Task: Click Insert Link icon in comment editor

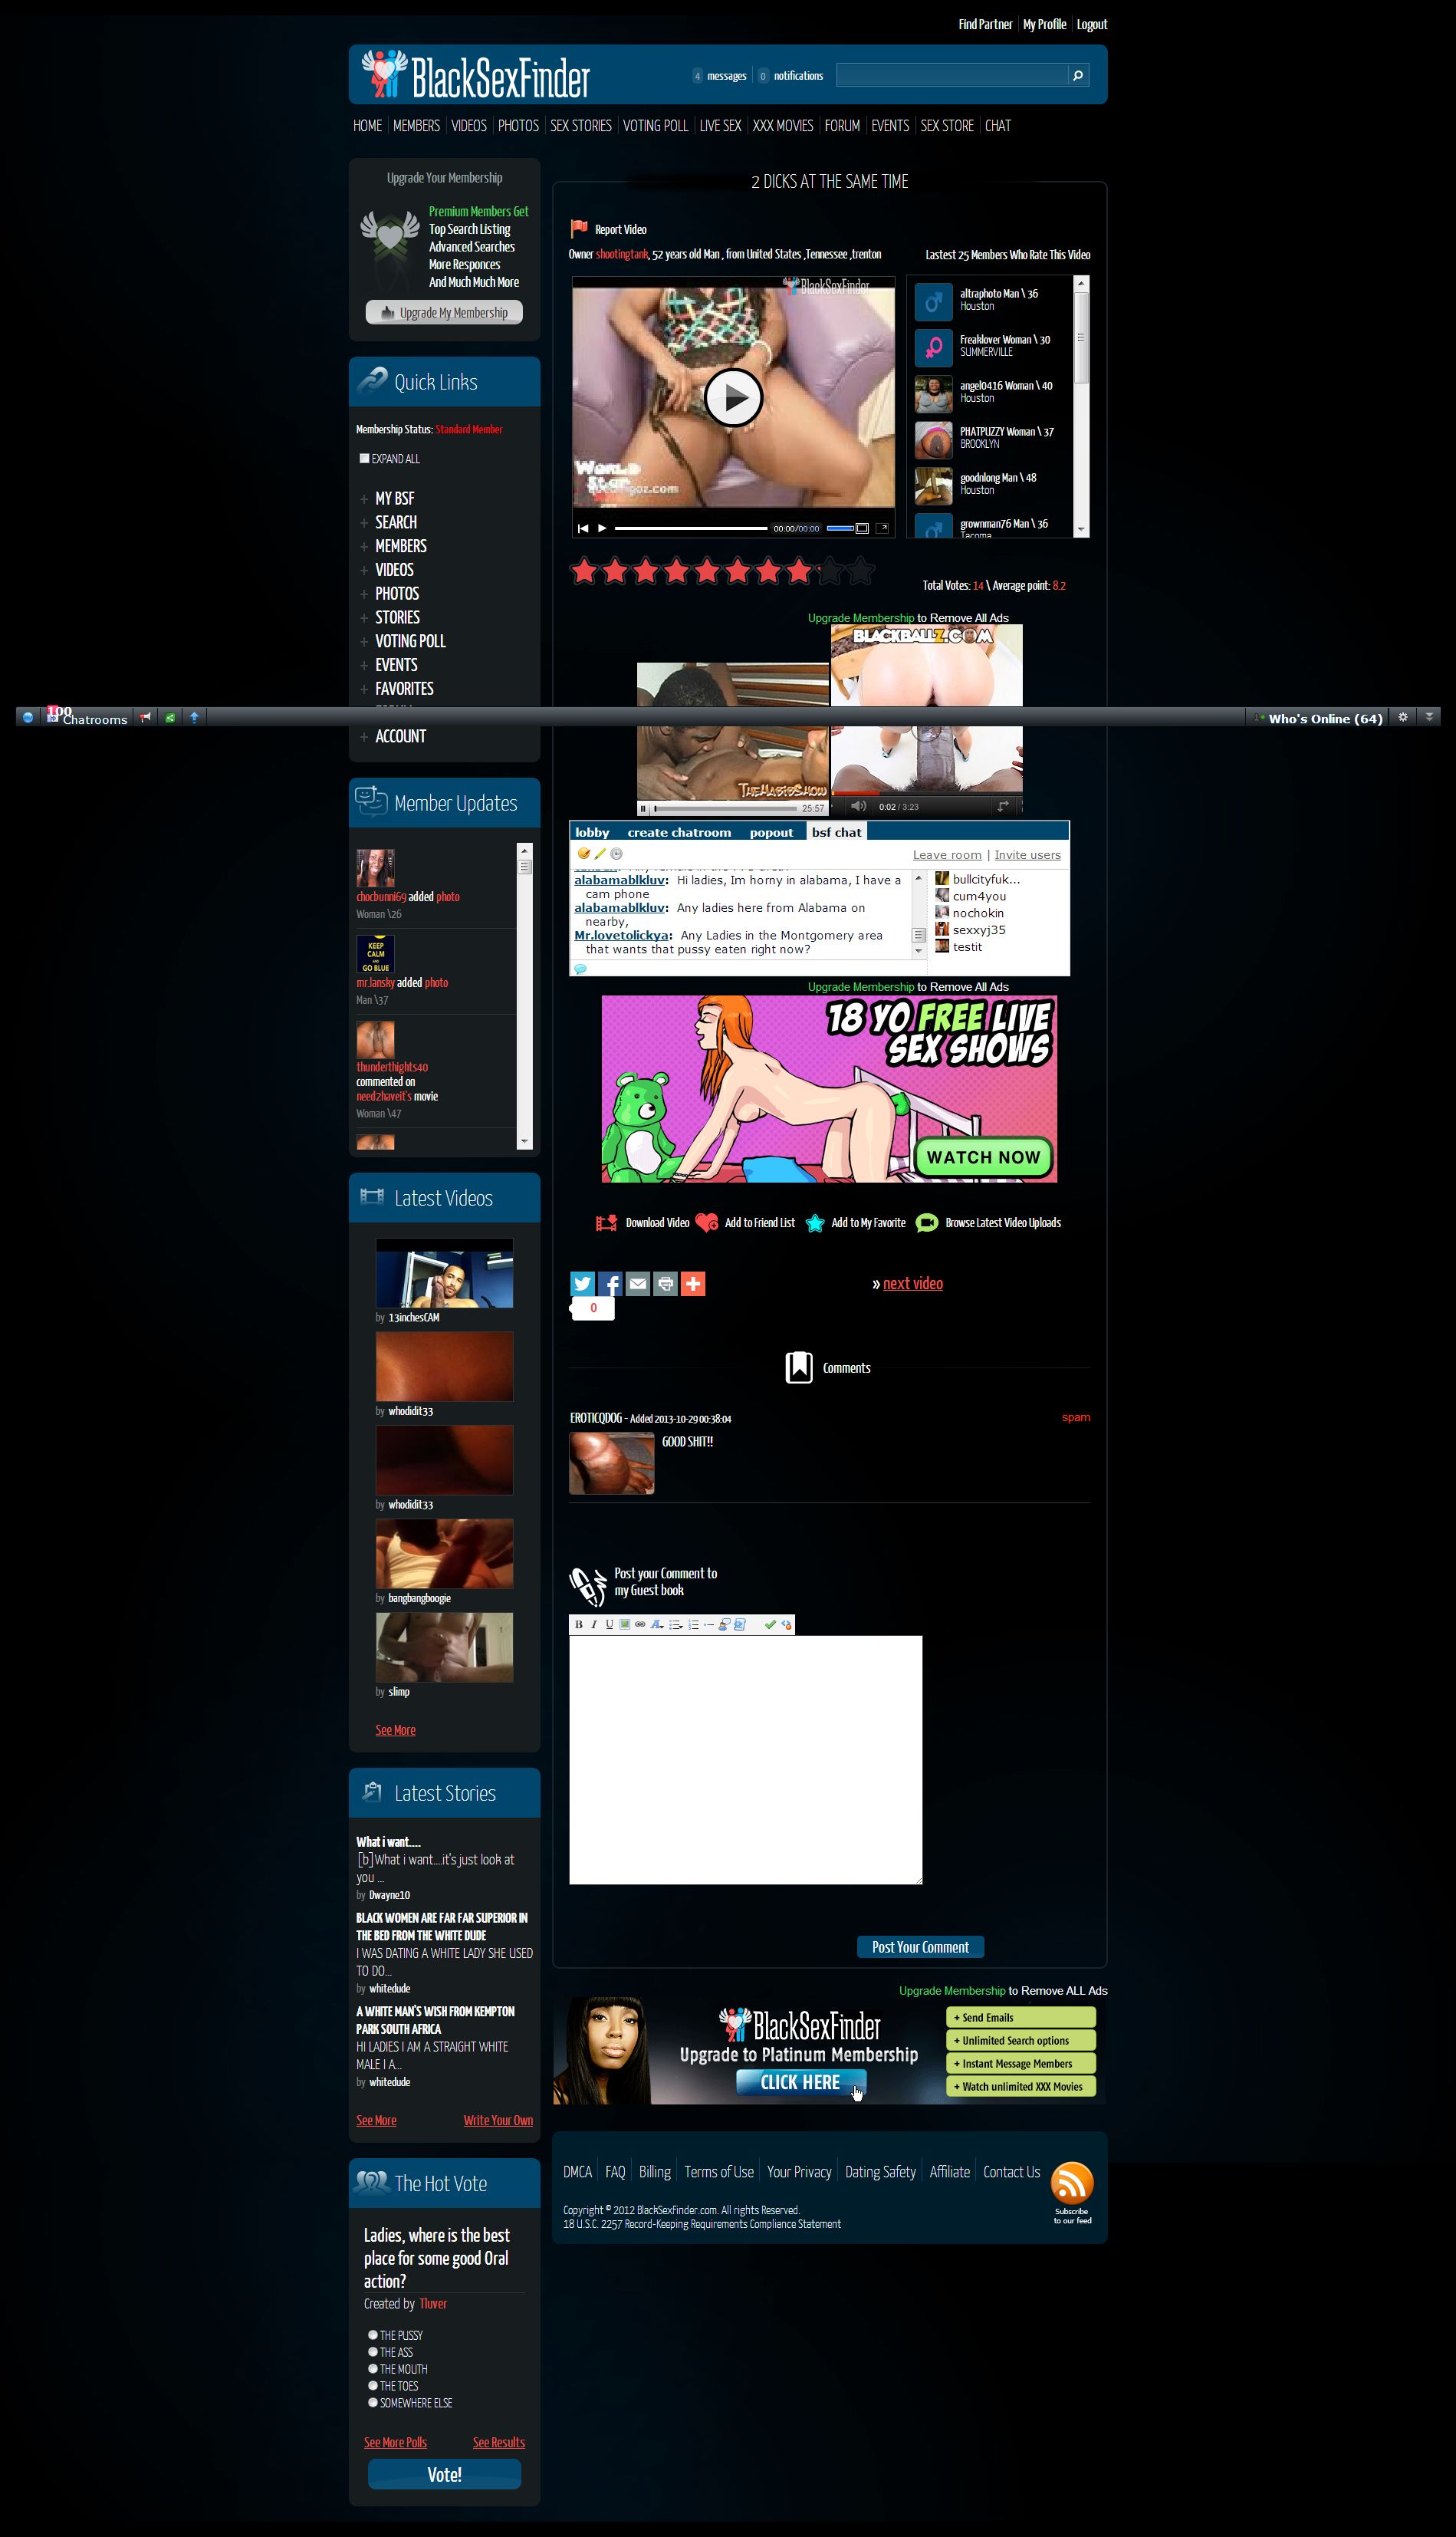Action: [640, 1624]
